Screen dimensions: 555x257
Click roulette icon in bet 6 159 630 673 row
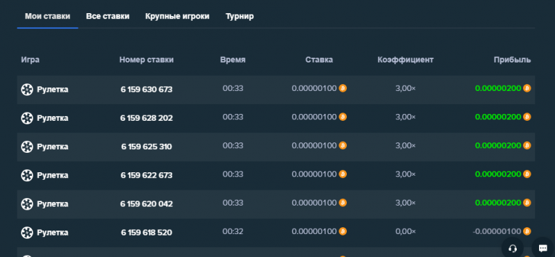point(27,90)
